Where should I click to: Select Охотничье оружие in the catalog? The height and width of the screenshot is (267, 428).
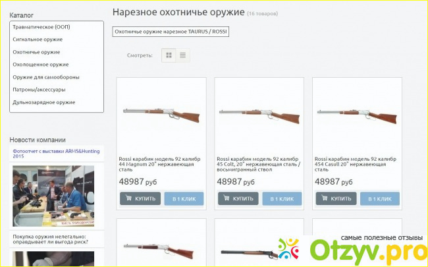36,52
